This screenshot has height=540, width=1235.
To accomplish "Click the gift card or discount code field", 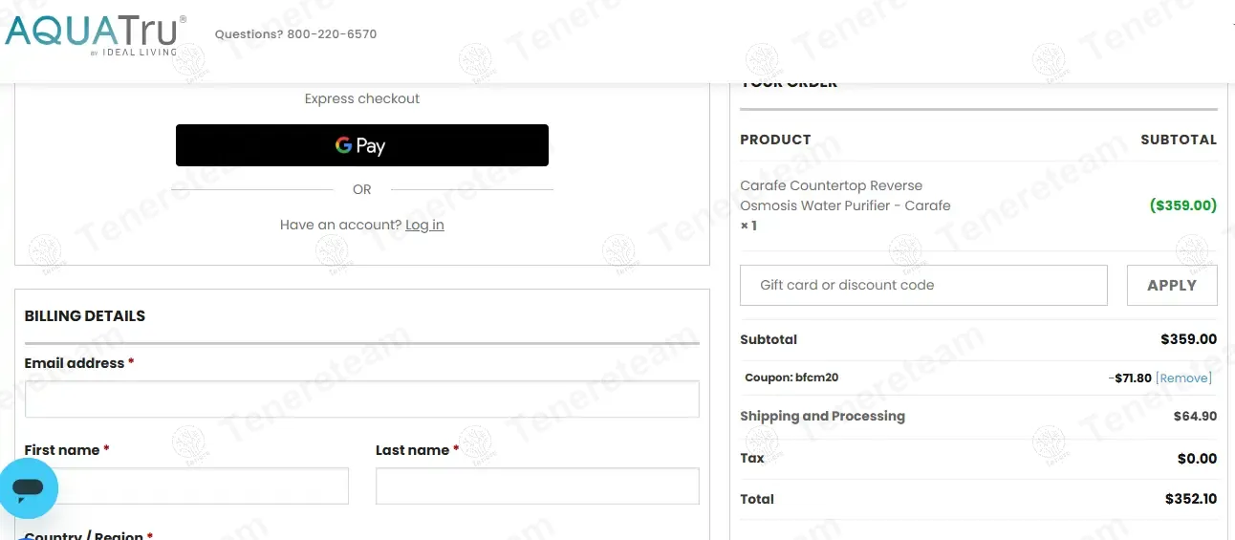I will [923, 285].
